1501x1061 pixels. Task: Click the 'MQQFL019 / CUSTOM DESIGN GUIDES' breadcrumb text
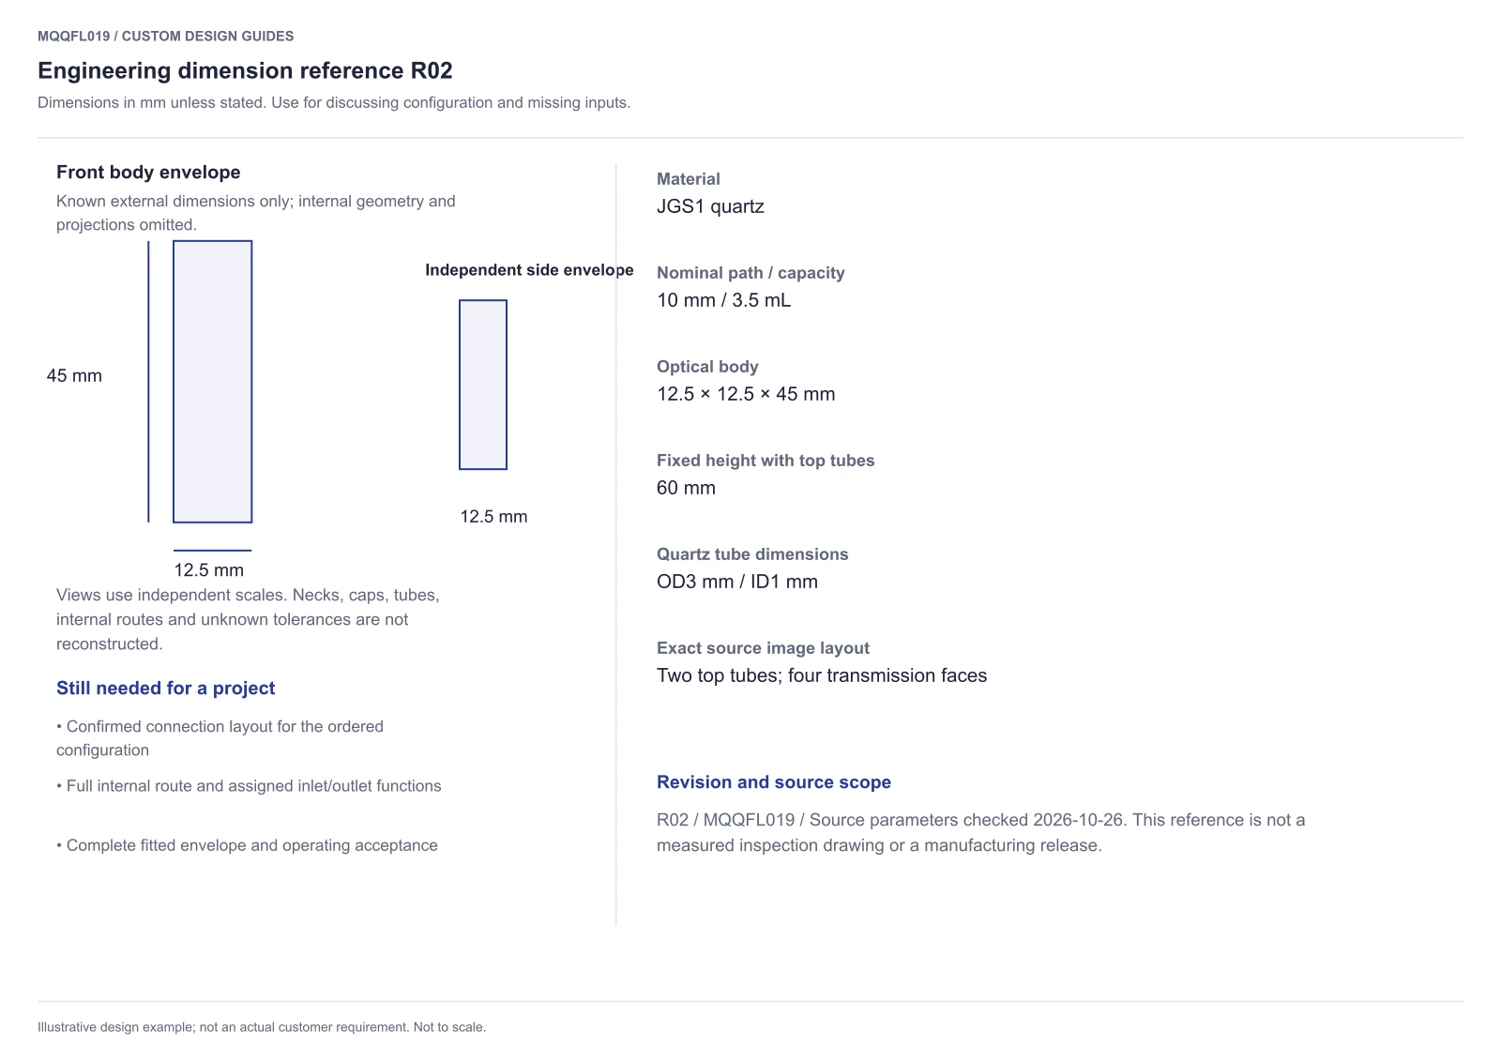pos(165,36)
